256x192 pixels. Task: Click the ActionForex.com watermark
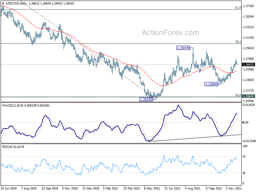coord(170,33)
